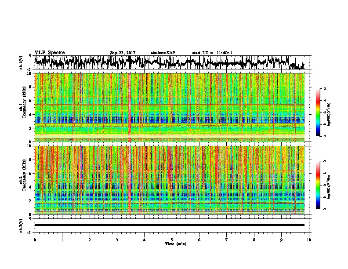The width and height of the screenshot is (348, 269).
Task: Click the "-3" label on ch.1 colorbar
Action: 324,88
